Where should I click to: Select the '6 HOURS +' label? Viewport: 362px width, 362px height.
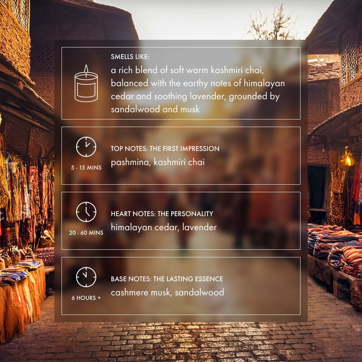[86, 298]
